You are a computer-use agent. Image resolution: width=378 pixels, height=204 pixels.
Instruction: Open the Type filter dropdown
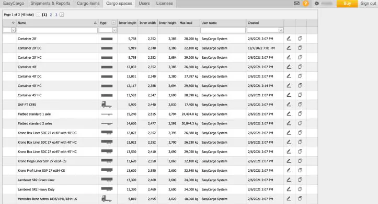[114, 30]
